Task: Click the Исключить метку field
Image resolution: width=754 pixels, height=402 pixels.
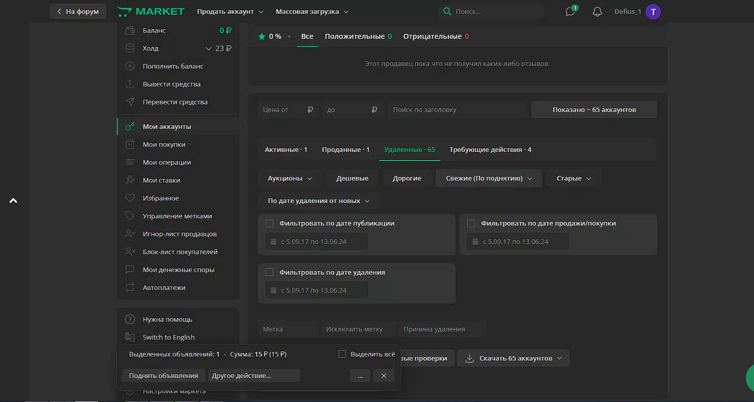Action: click(x=360, y=329)
